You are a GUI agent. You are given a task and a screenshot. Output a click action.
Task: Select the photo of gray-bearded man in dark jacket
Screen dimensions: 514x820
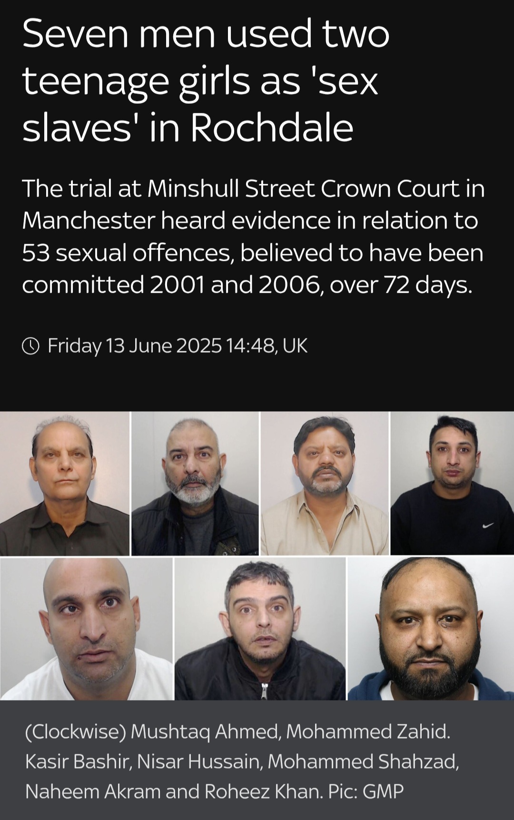click(195, 484)
